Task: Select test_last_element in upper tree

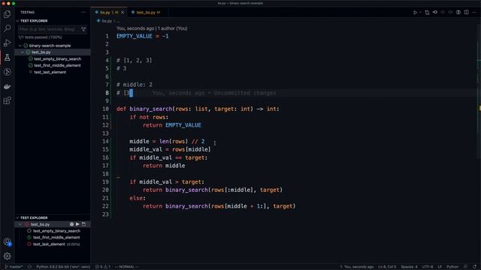Action: tap(50, 72)
